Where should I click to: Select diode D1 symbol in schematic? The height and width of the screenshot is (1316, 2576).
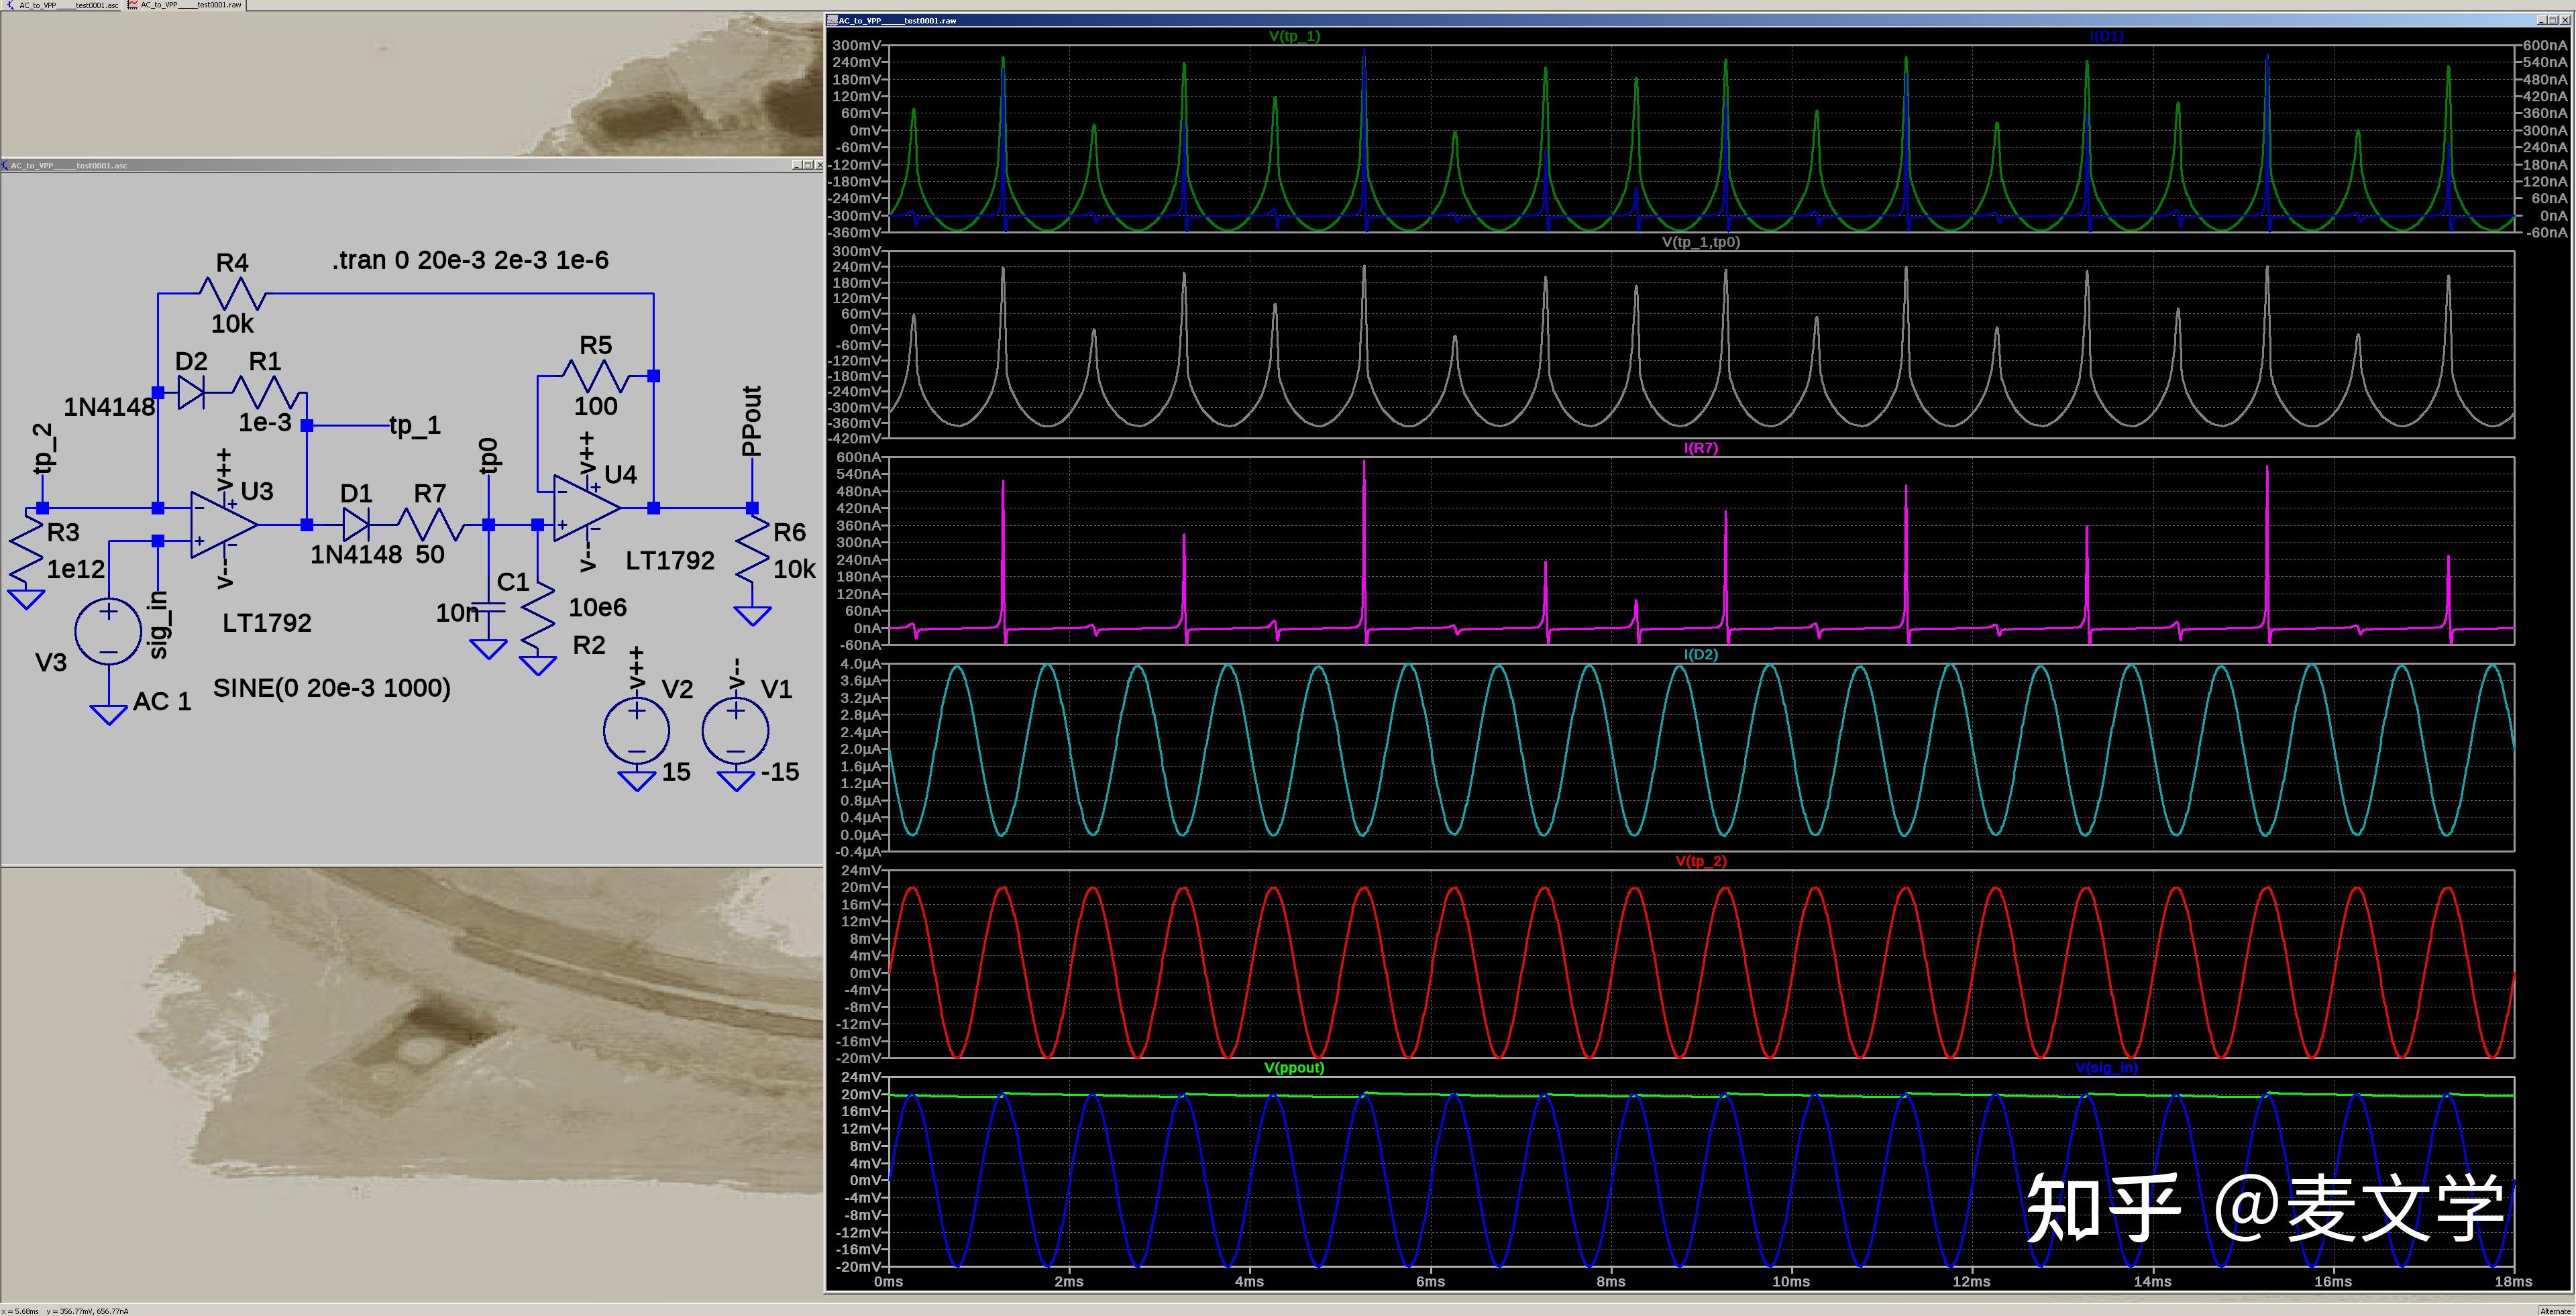(356, 524)
